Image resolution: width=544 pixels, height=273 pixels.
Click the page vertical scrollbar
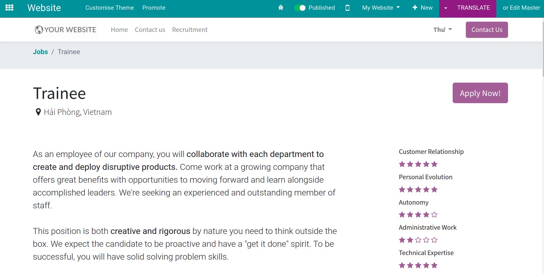(x=543, y=48)
